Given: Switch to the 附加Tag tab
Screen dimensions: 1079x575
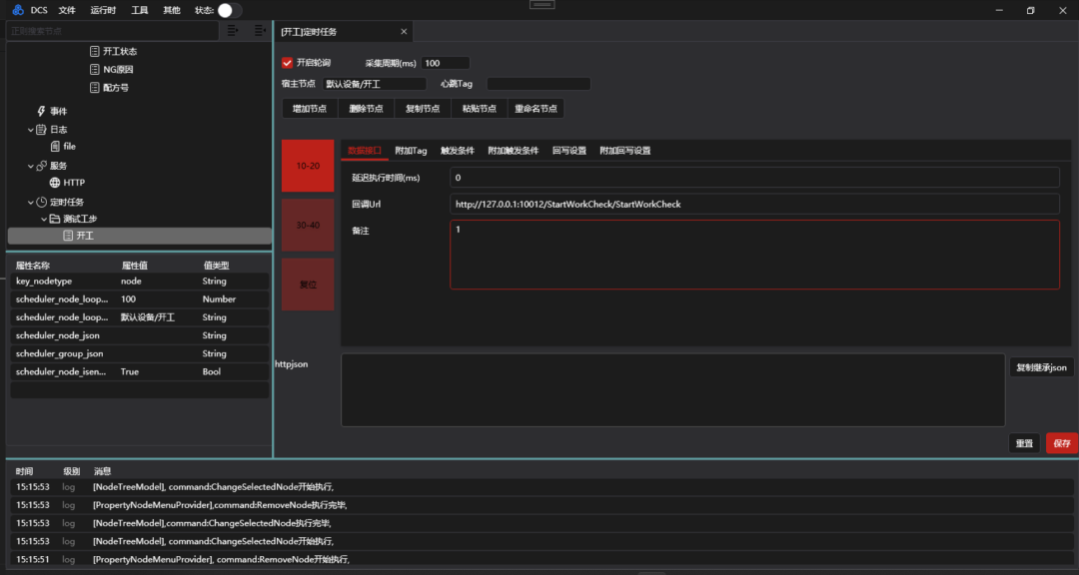Looking at the screenshot, I should point(411,151).
